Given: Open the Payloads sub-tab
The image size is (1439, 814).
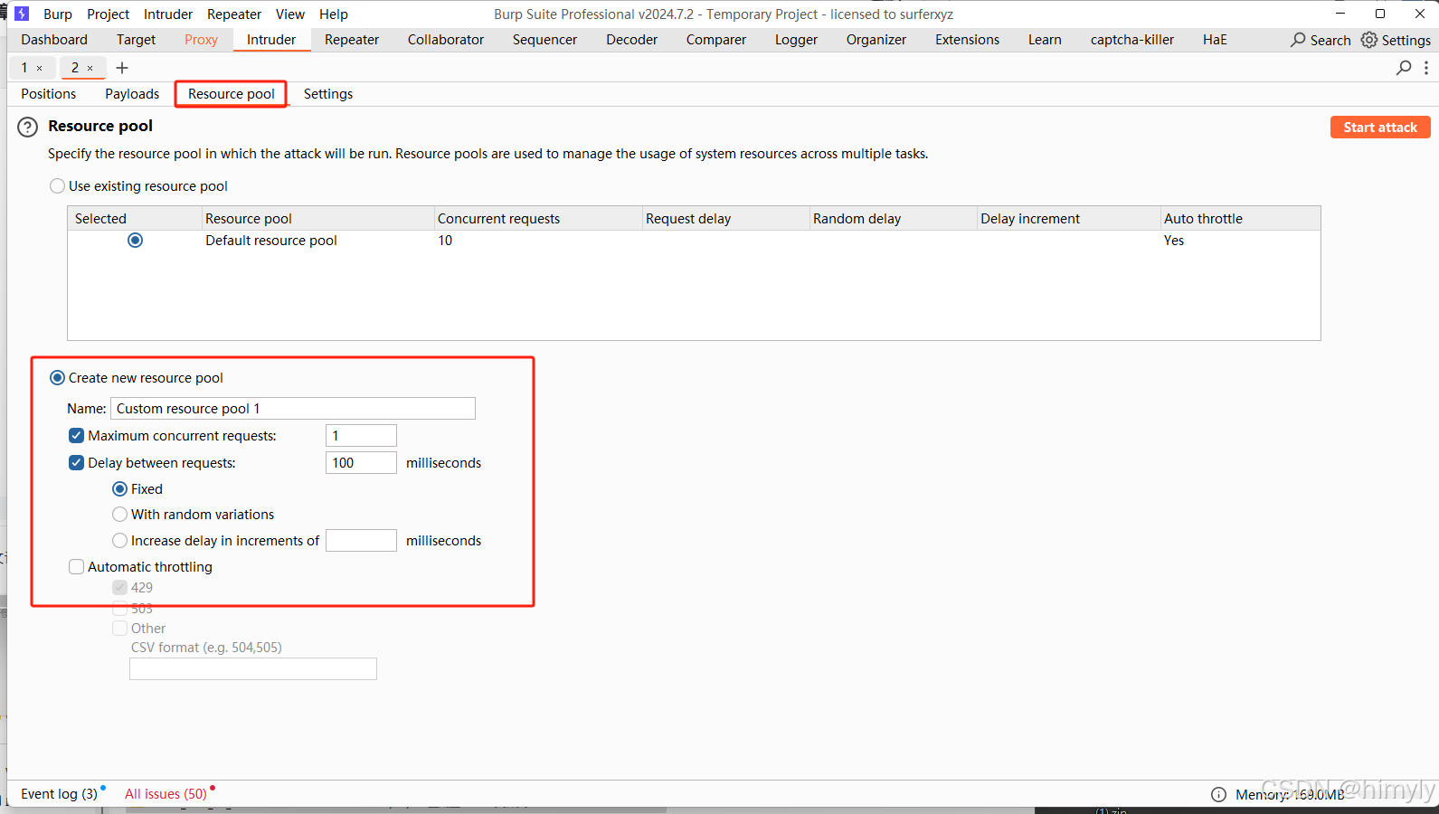Looking at the screenshot, I should 132,94.
